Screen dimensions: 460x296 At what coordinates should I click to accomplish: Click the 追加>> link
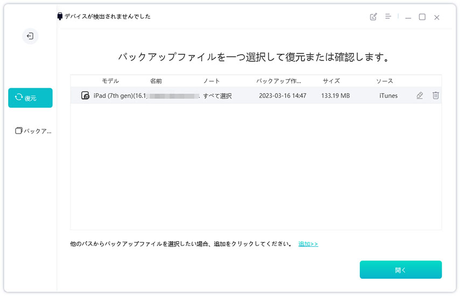coord(308,244)
